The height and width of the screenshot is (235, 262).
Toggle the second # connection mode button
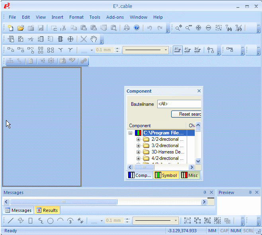[188, 50]
